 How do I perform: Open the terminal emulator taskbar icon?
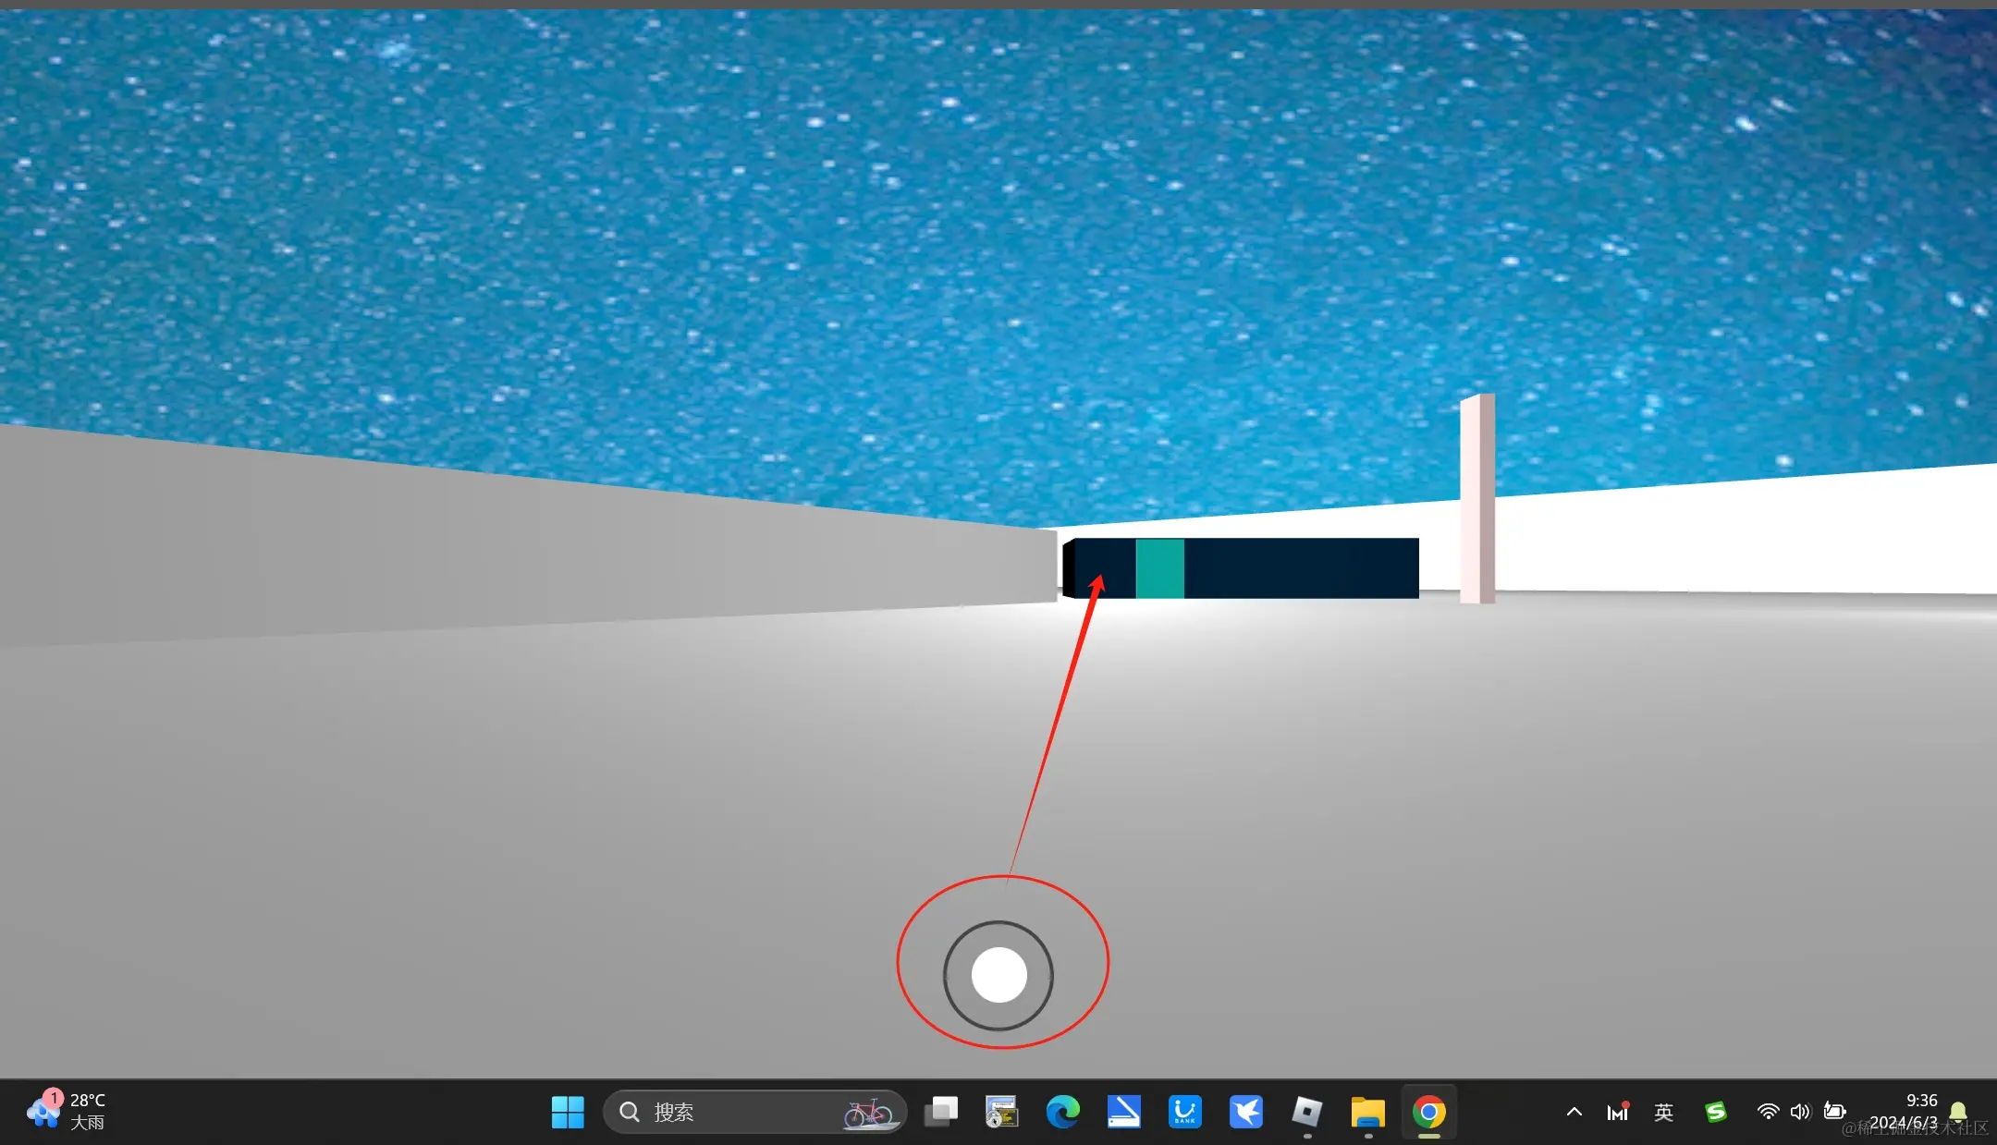point(1002,1113)
